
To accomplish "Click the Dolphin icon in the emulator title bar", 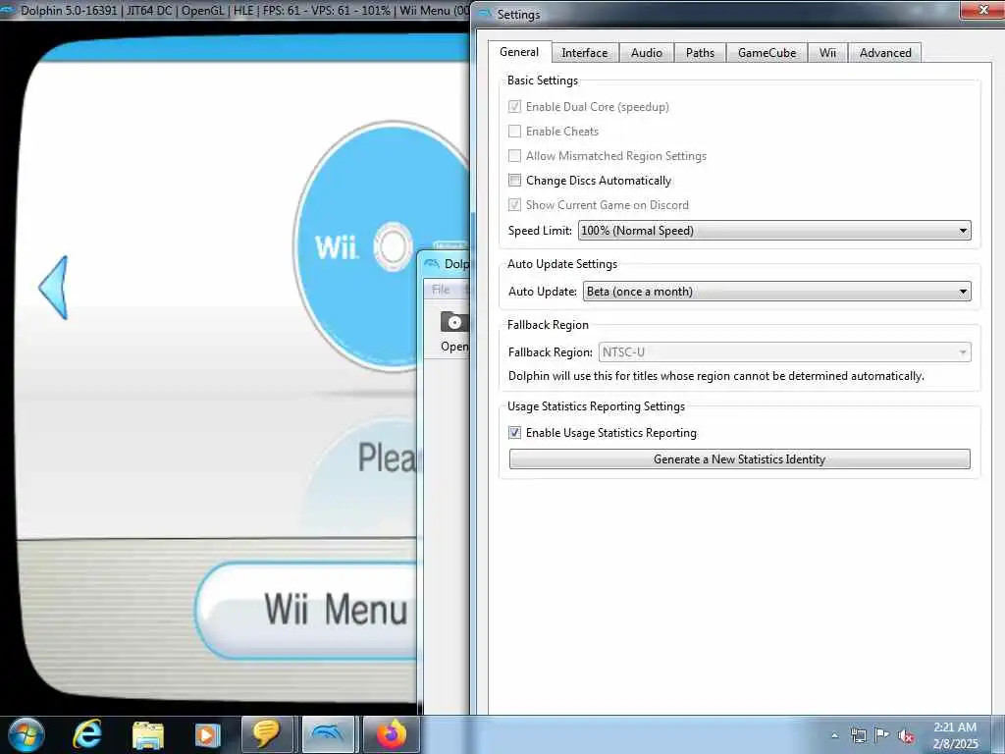I will coord(8,10).
